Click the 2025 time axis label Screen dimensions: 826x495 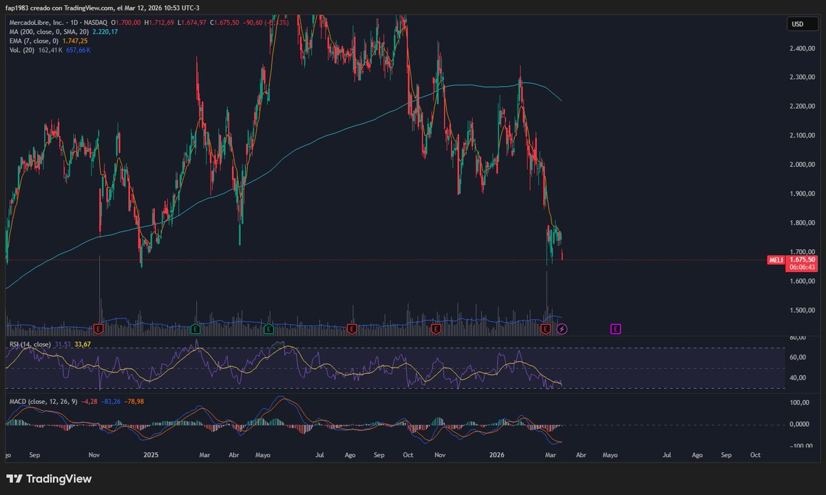pos(151,455)
